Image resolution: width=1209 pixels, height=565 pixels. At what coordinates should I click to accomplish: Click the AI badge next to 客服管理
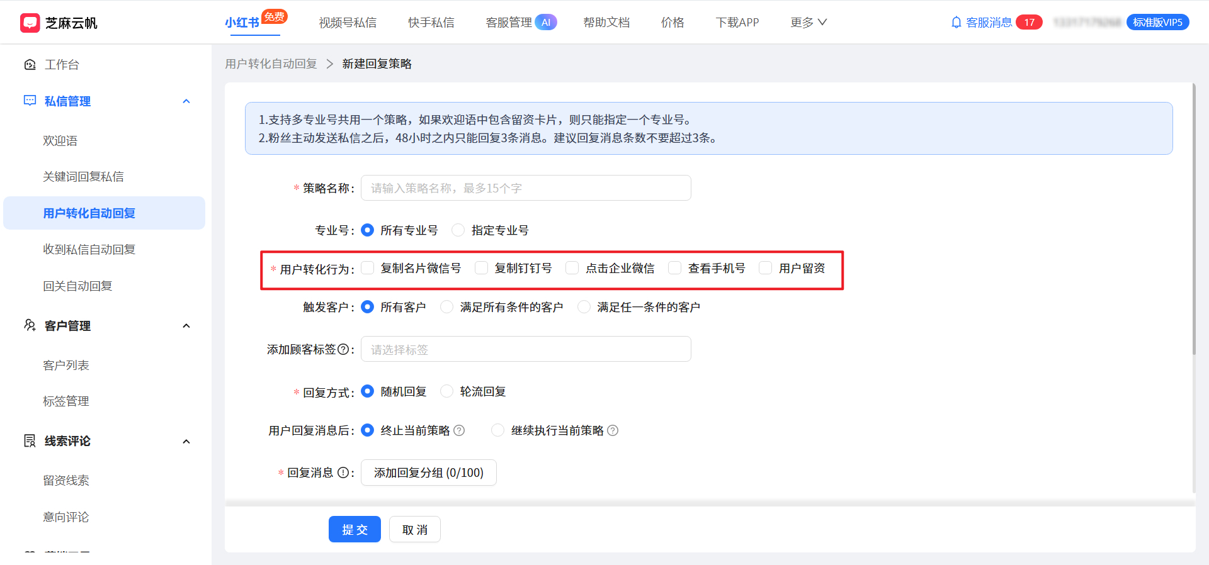546,23
